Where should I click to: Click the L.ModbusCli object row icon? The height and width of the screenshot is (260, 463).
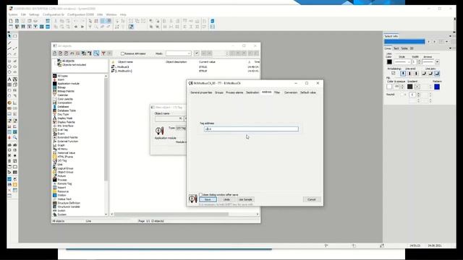pos(113,67)
